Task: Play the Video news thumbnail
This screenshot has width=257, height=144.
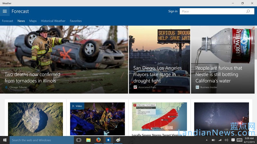Action: click(x=97, y=119)
